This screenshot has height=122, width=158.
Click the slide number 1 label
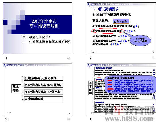[x=6, y=58]
